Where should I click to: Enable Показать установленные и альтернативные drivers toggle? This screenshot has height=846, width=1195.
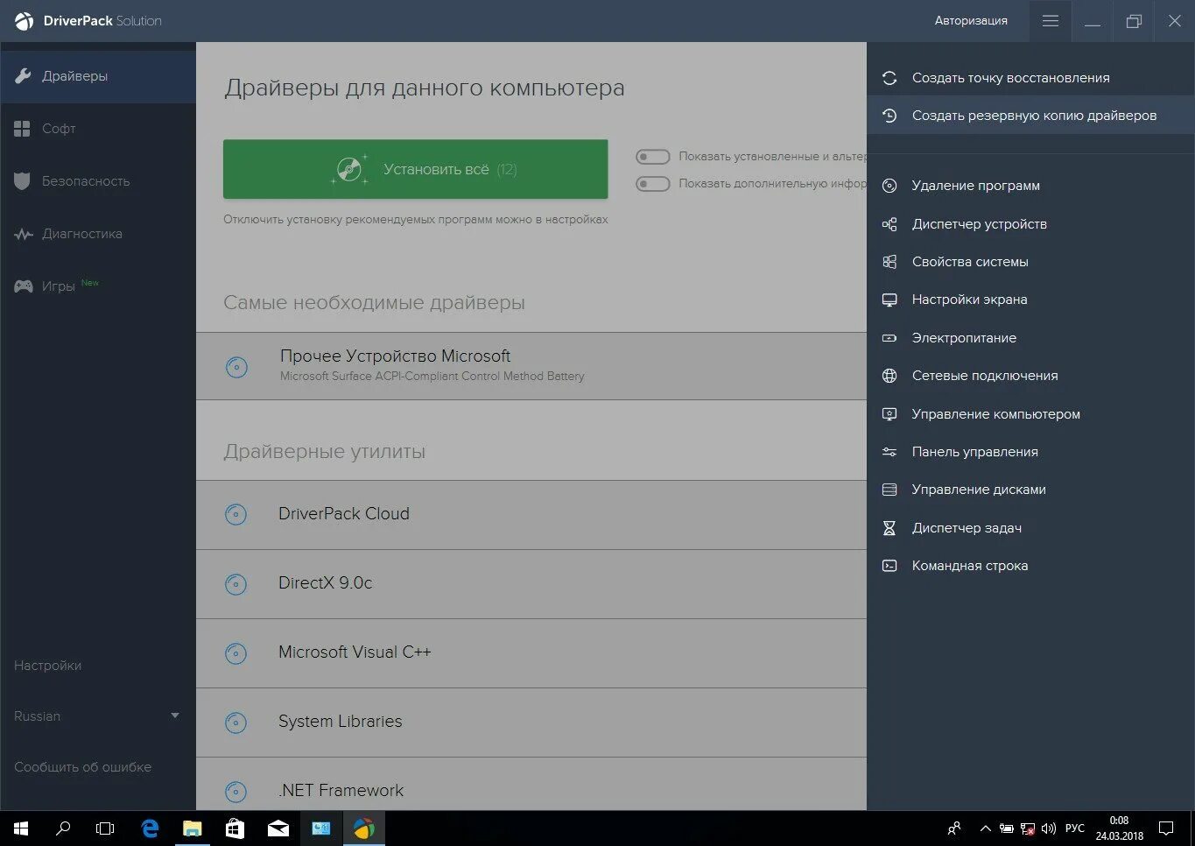652,156
